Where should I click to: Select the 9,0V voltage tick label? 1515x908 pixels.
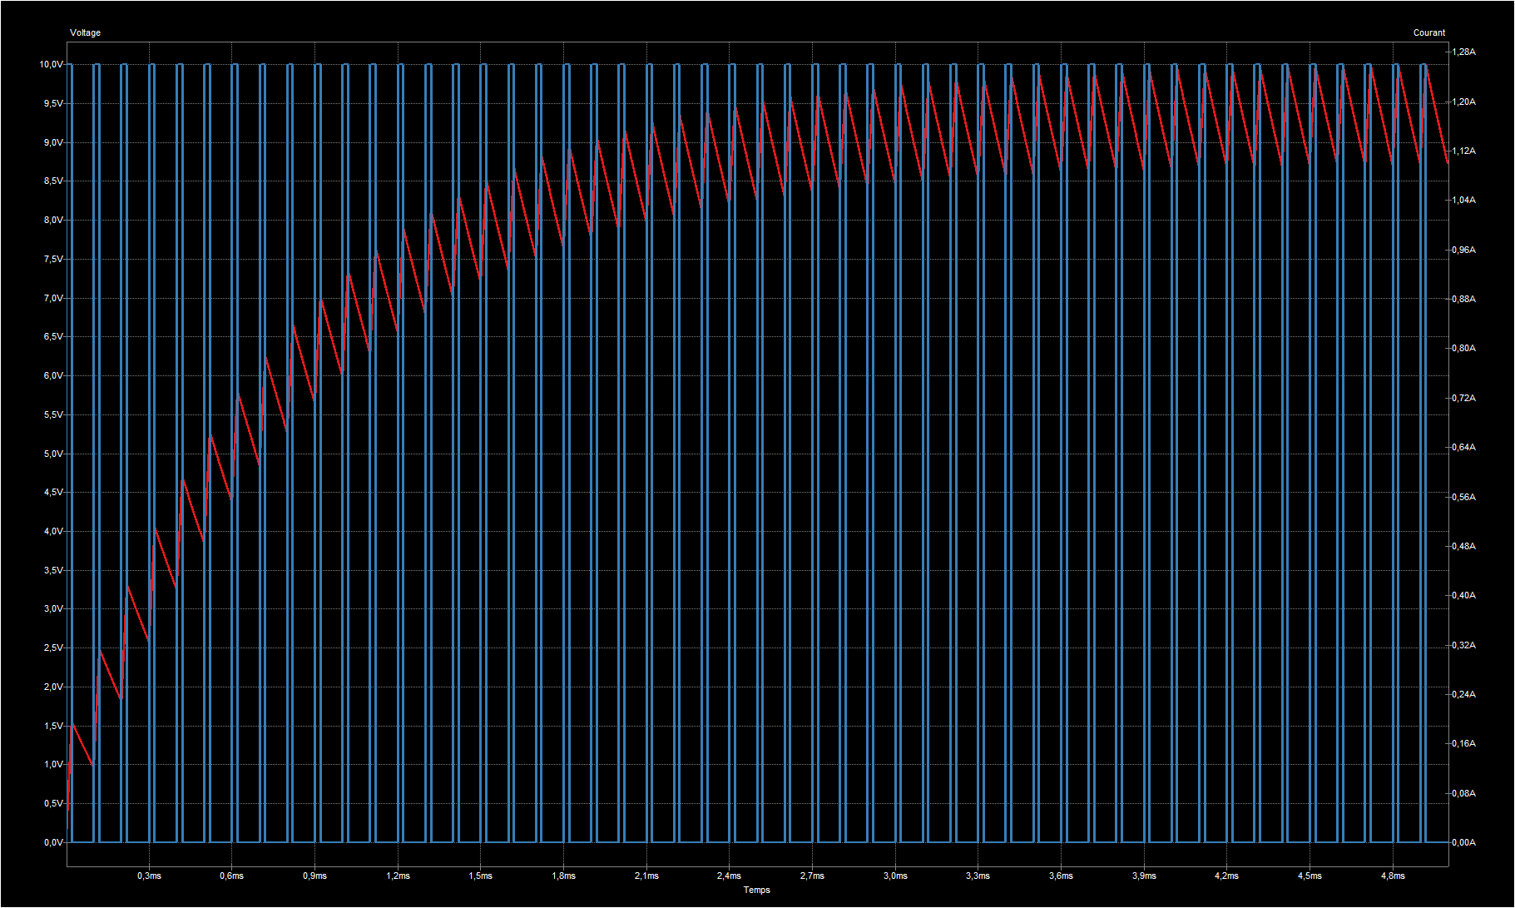(53, 142)
